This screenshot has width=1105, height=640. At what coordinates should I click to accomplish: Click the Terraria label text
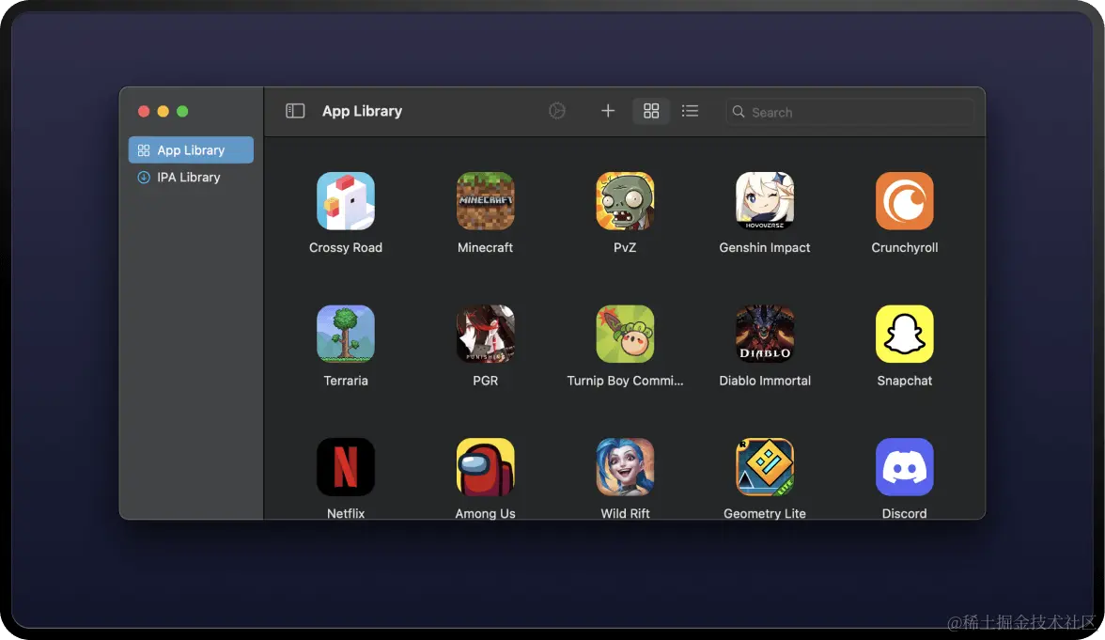pos(346,381)
